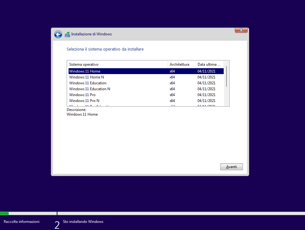Click the Descrizione label below the list
The width and height of the screenshot is (305, 230).
tap(76, 110)
